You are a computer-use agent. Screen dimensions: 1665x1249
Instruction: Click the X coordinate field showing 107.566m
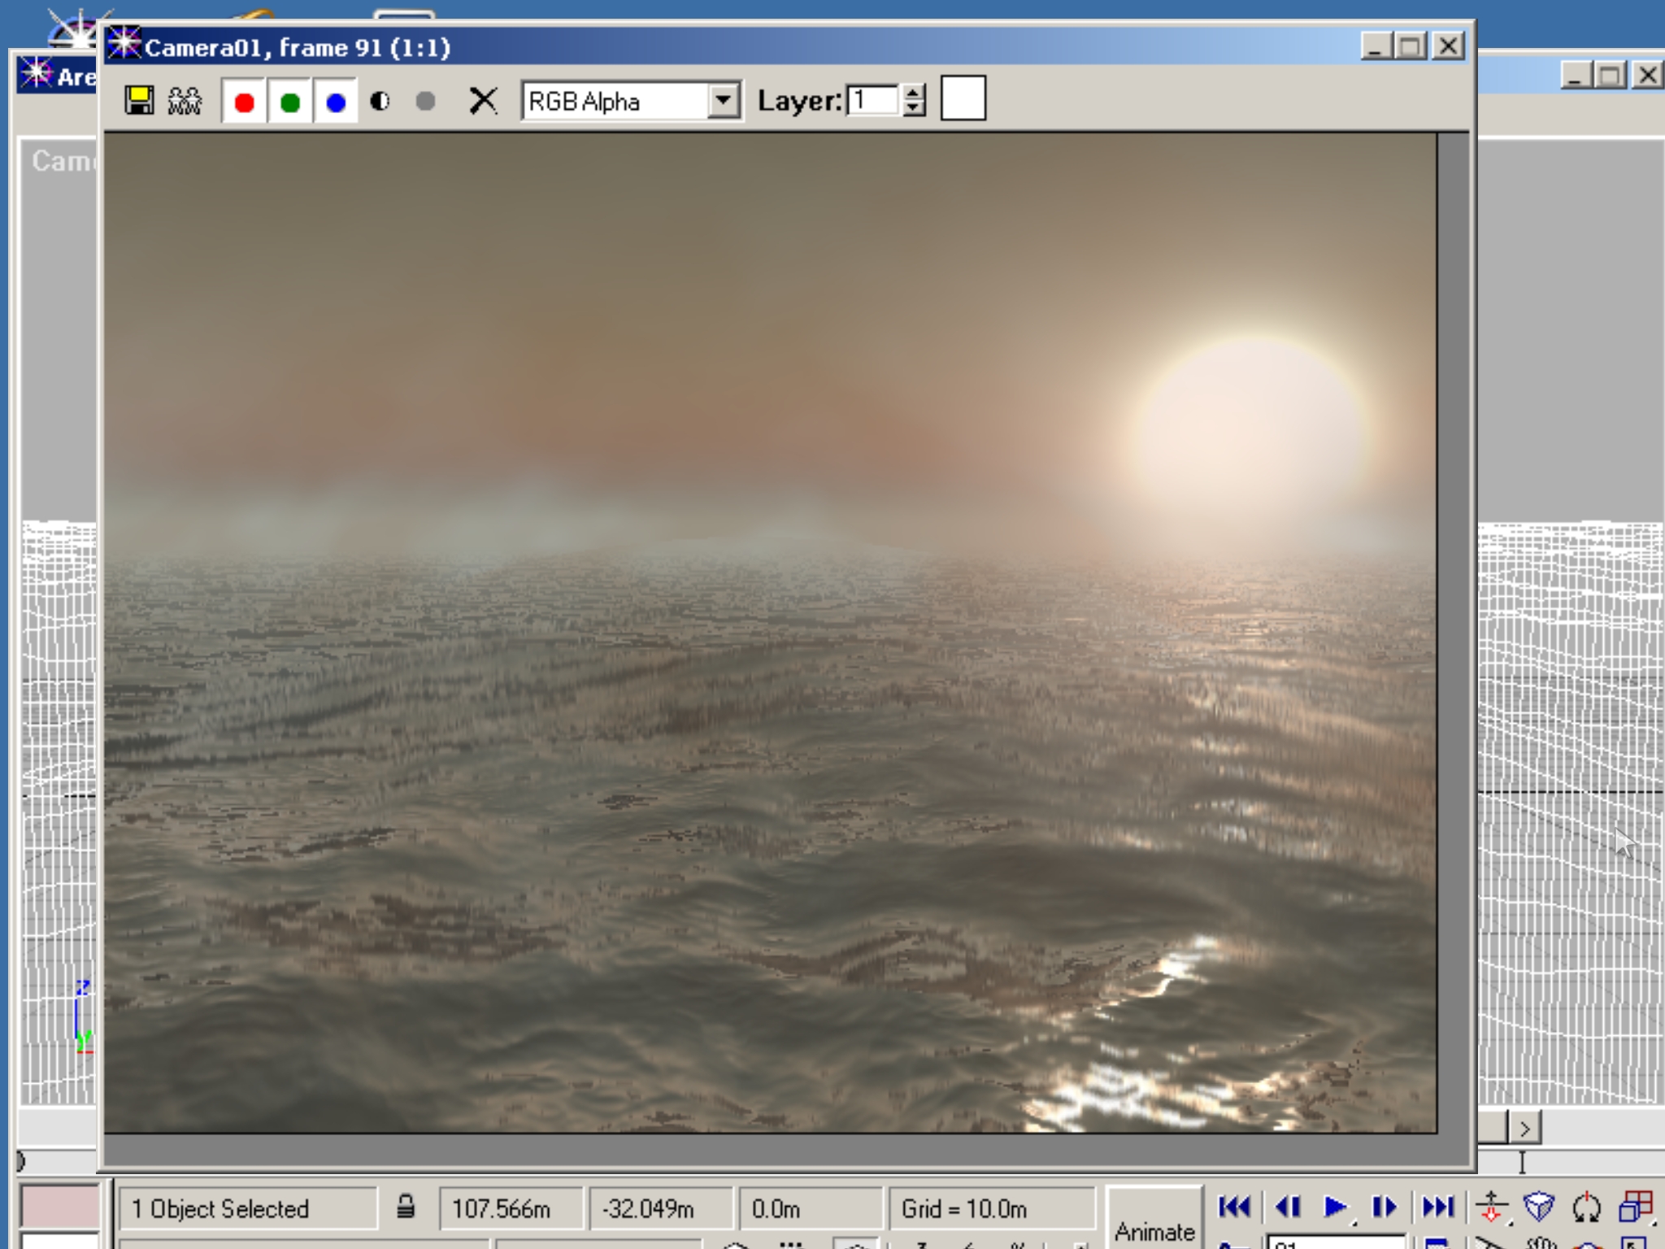[511, 1209]
